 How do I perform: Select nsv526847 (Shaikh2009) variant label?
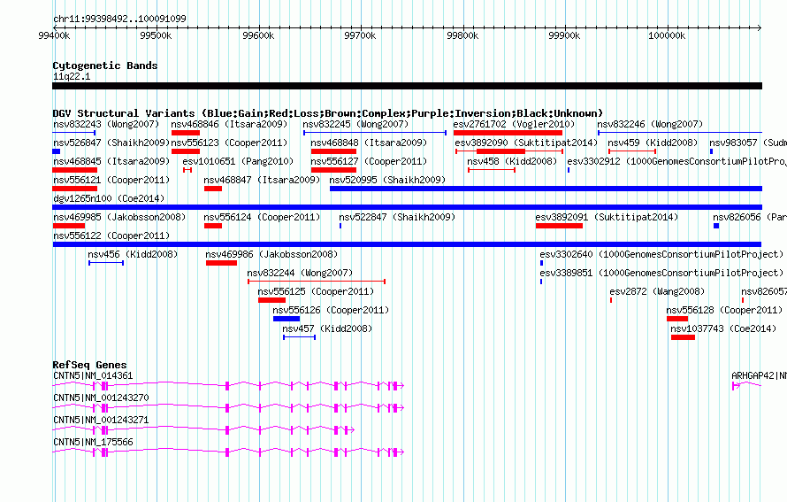tap(111, 143)
